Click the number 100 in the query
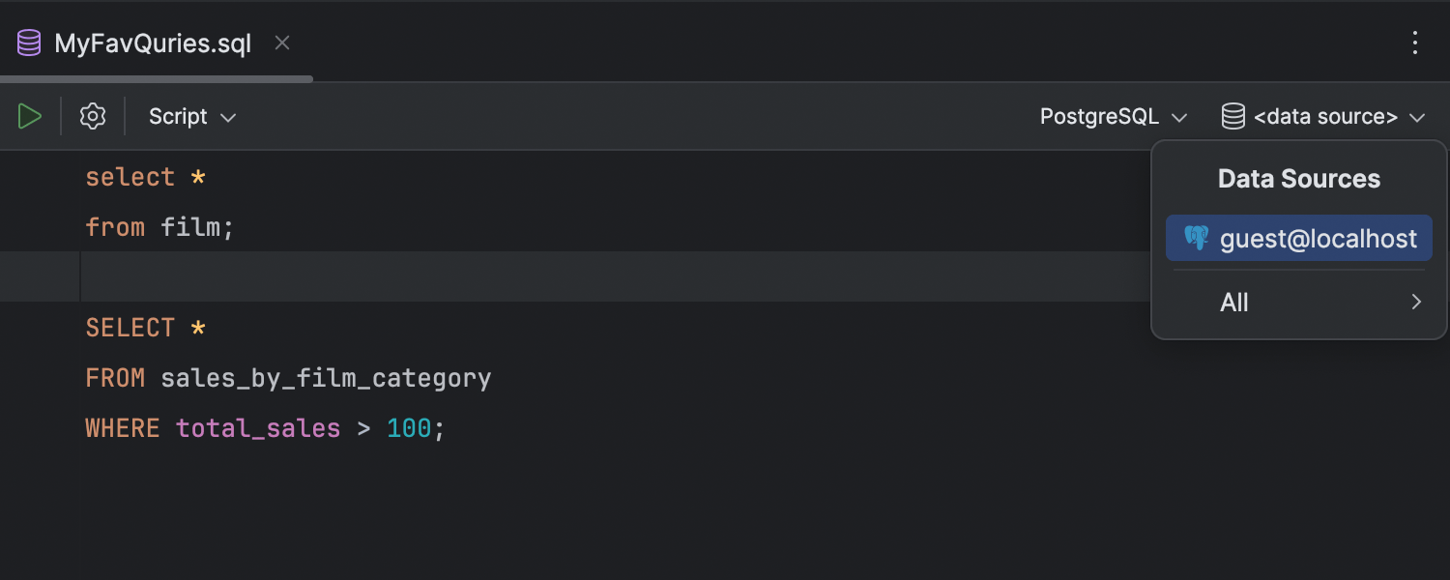 [x=409, y=428]
